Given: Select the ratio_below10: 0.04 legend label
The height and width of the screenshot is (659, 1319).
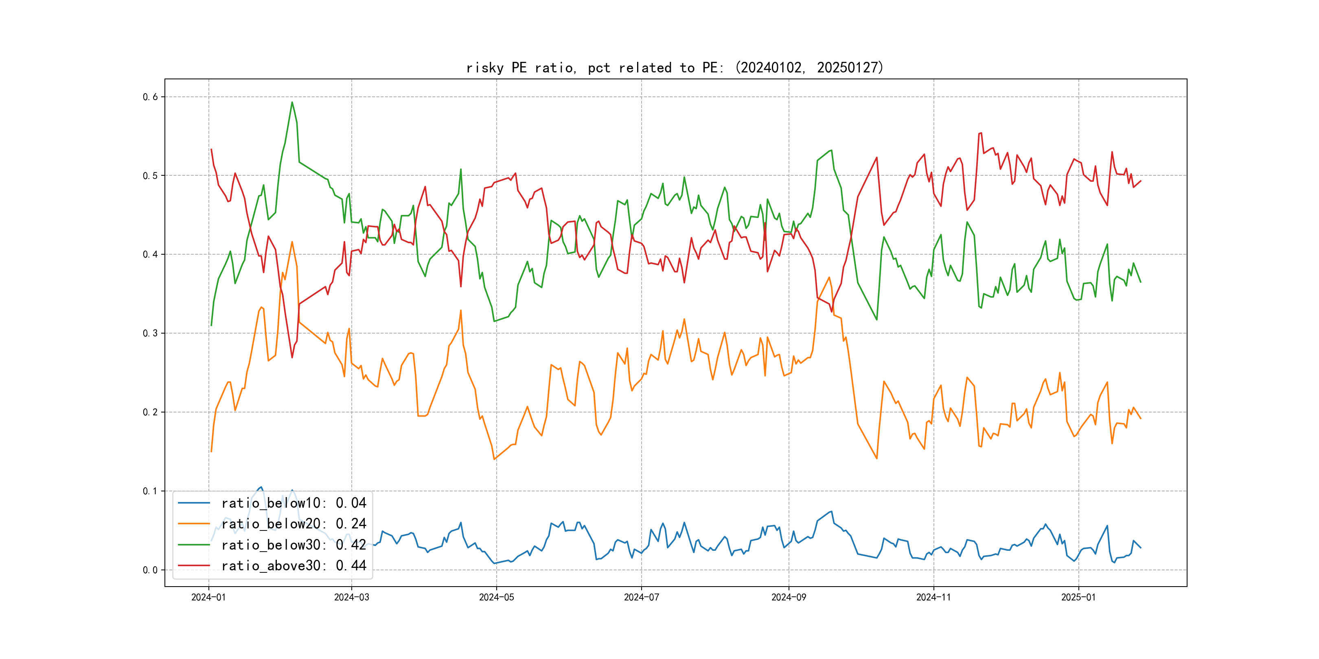Looking at the screenshot, I should 294,503.
